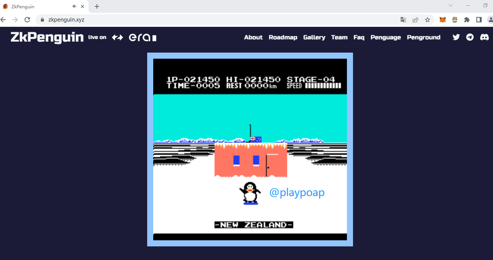Navigate to Team section

pyautogui.click(x=339, y=37)
